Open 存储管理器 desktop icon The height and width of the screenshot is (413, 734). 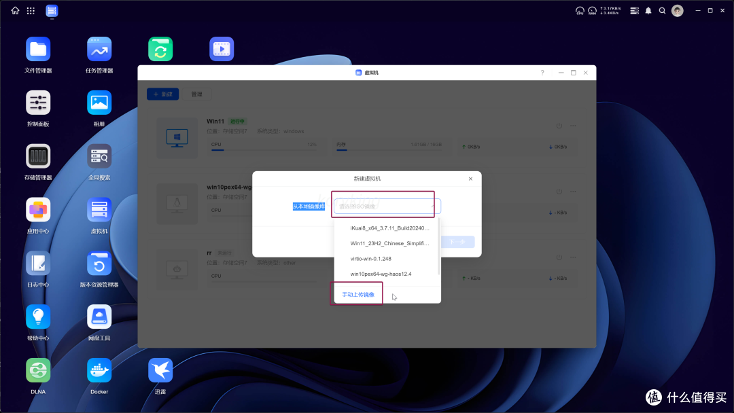(x=38, y=156)
